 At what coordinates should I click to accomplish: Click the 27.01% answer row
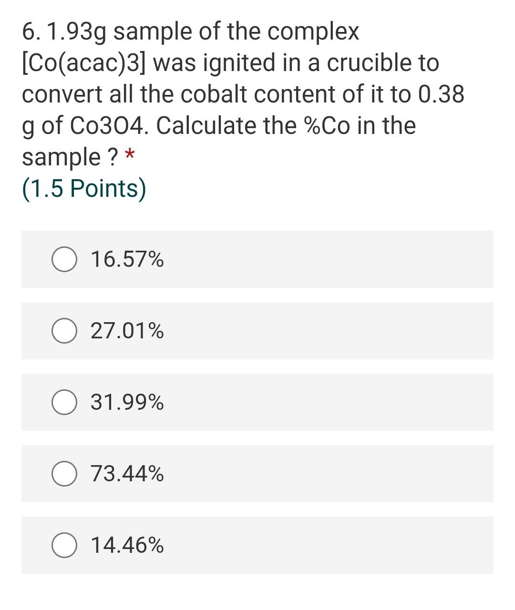pyautogui.click(x=257, y=330)
